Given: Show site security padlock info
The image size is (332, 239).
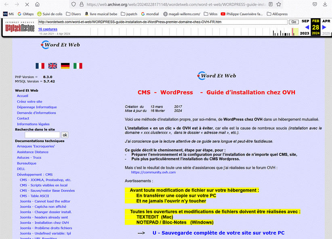Looking at the screenshot, I should coord(82,4).
